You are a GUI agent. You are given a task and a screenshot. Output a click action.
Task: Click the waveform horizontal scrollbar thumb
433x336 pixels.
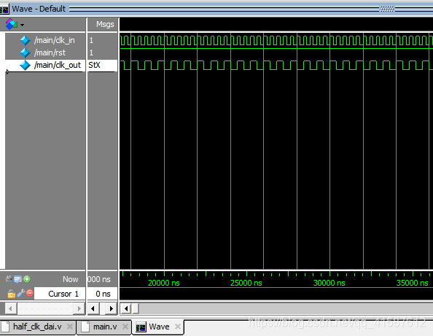pyautogui.click(x=135, y=308)
